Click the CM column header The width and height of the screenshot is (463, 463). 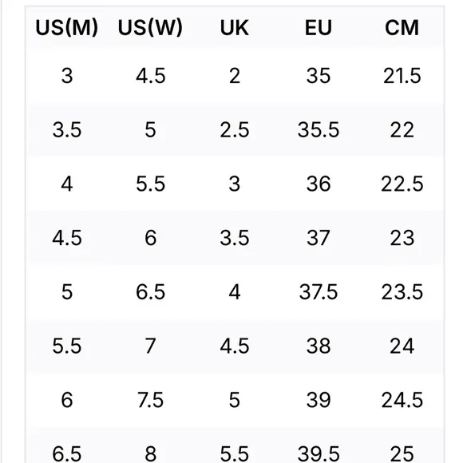pos(402,28)
